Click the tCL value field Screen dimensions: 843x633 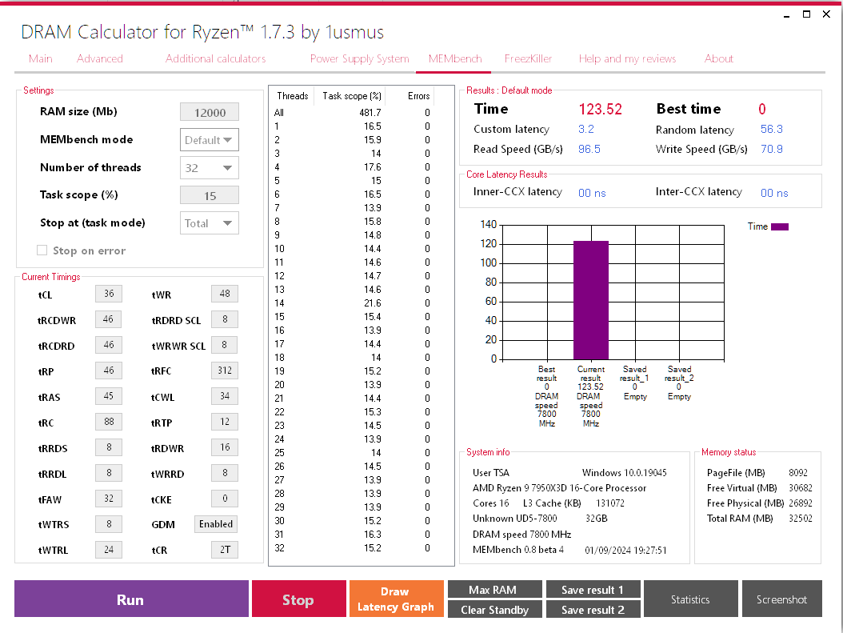tap(109, 294)
